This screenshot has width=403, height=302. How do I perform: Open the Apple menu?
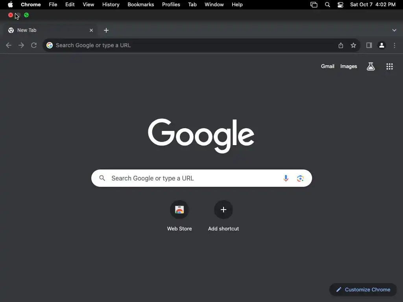point(10,5)
